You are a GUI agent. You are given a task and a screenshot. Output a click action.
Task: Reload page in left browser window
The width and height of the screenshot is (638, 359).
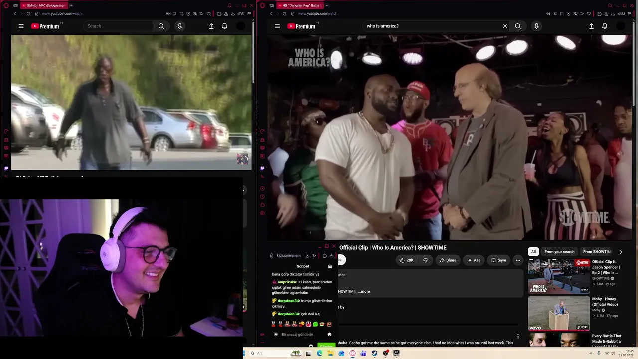point(28,14)
